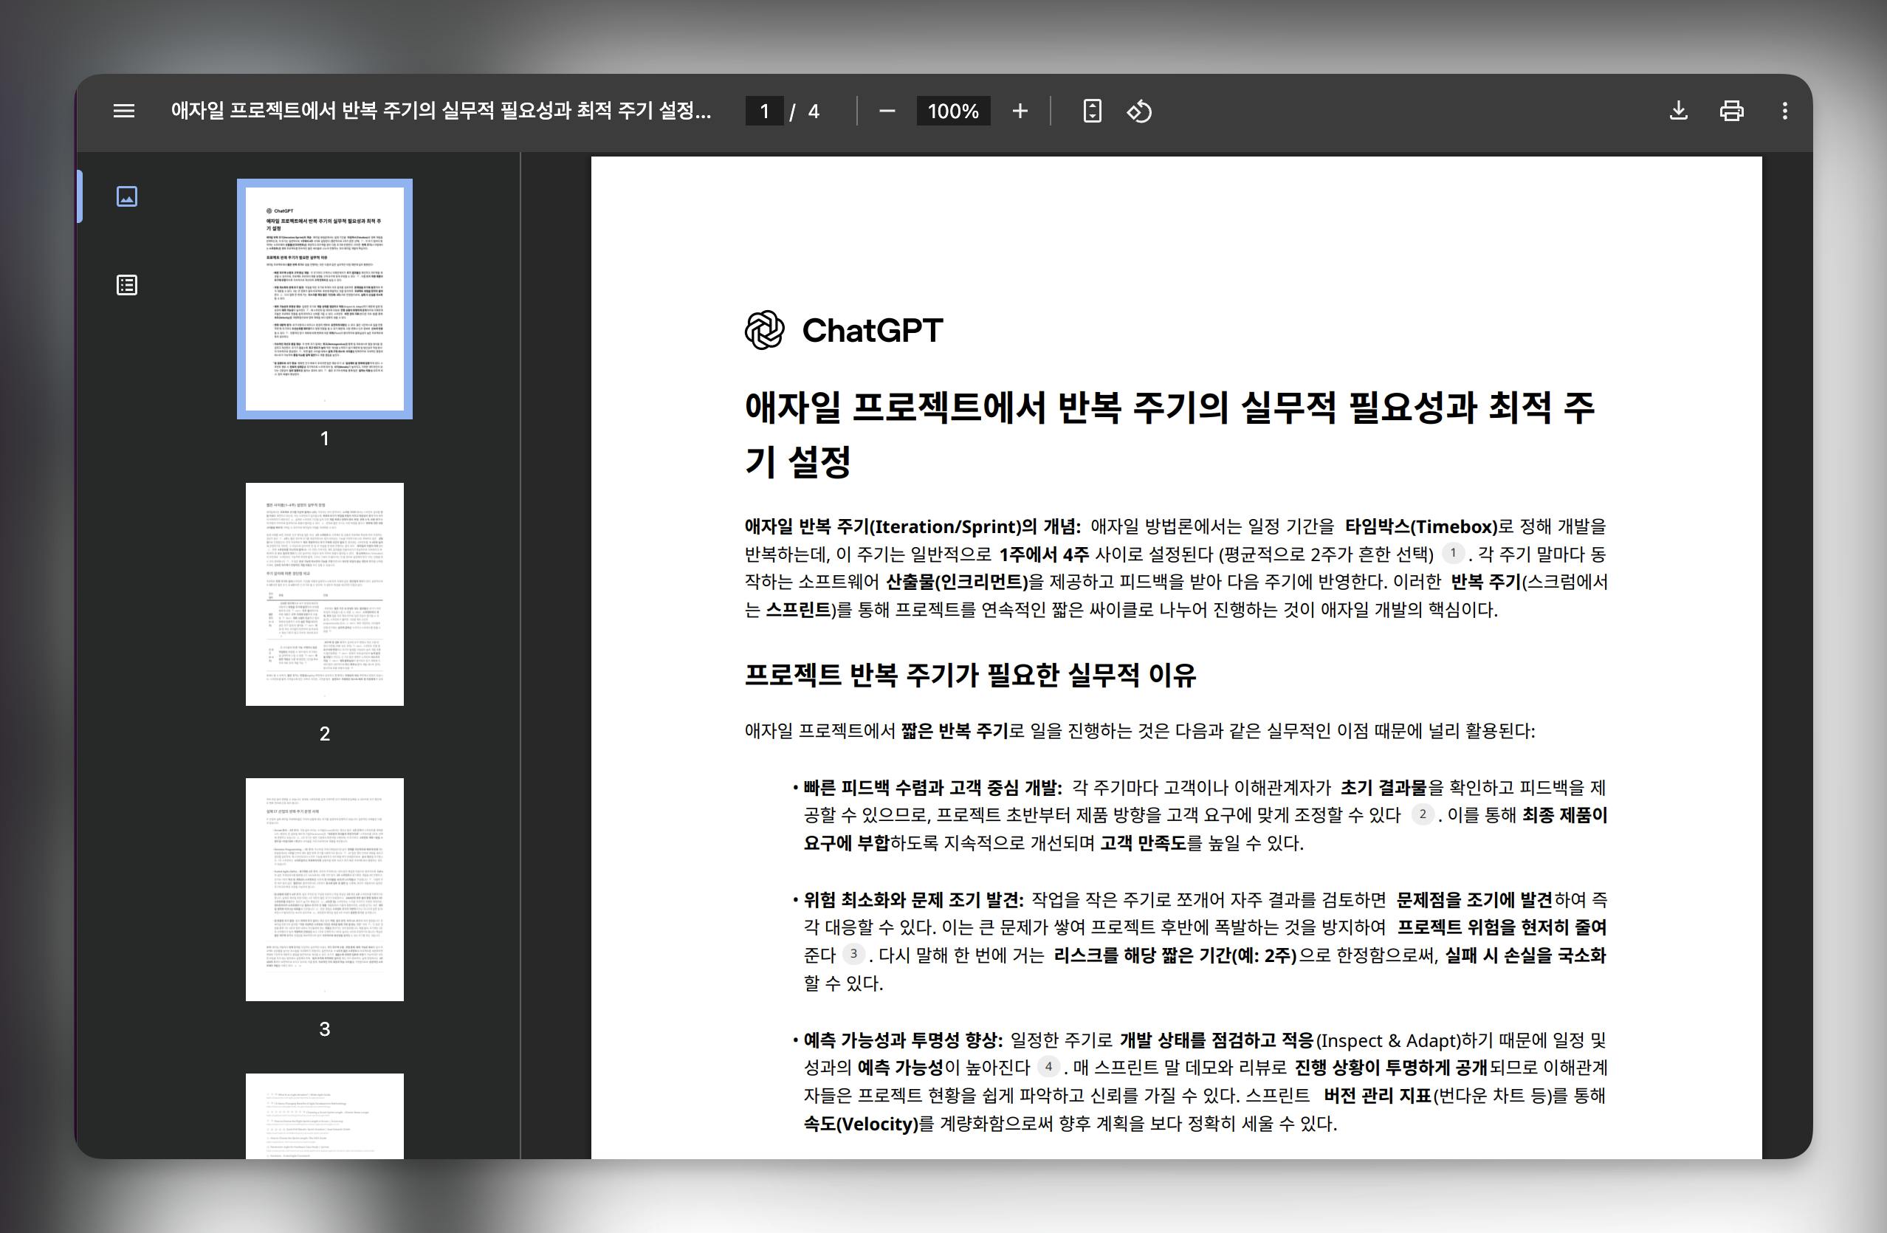The height and width of the screenshot is (1233, 1887).
Task: Switch to thumbnails view in sidebar
Action: [127, 196]
